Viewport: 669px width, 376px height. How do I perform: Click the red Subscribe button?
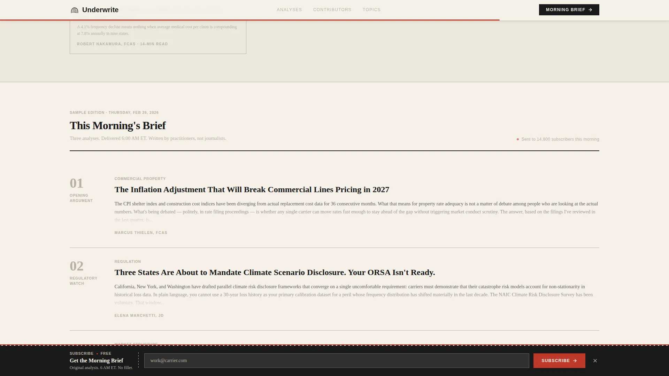click(559, 361)
